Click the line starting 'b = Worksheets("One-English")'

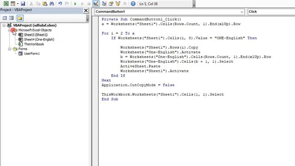tap(195, 57)
